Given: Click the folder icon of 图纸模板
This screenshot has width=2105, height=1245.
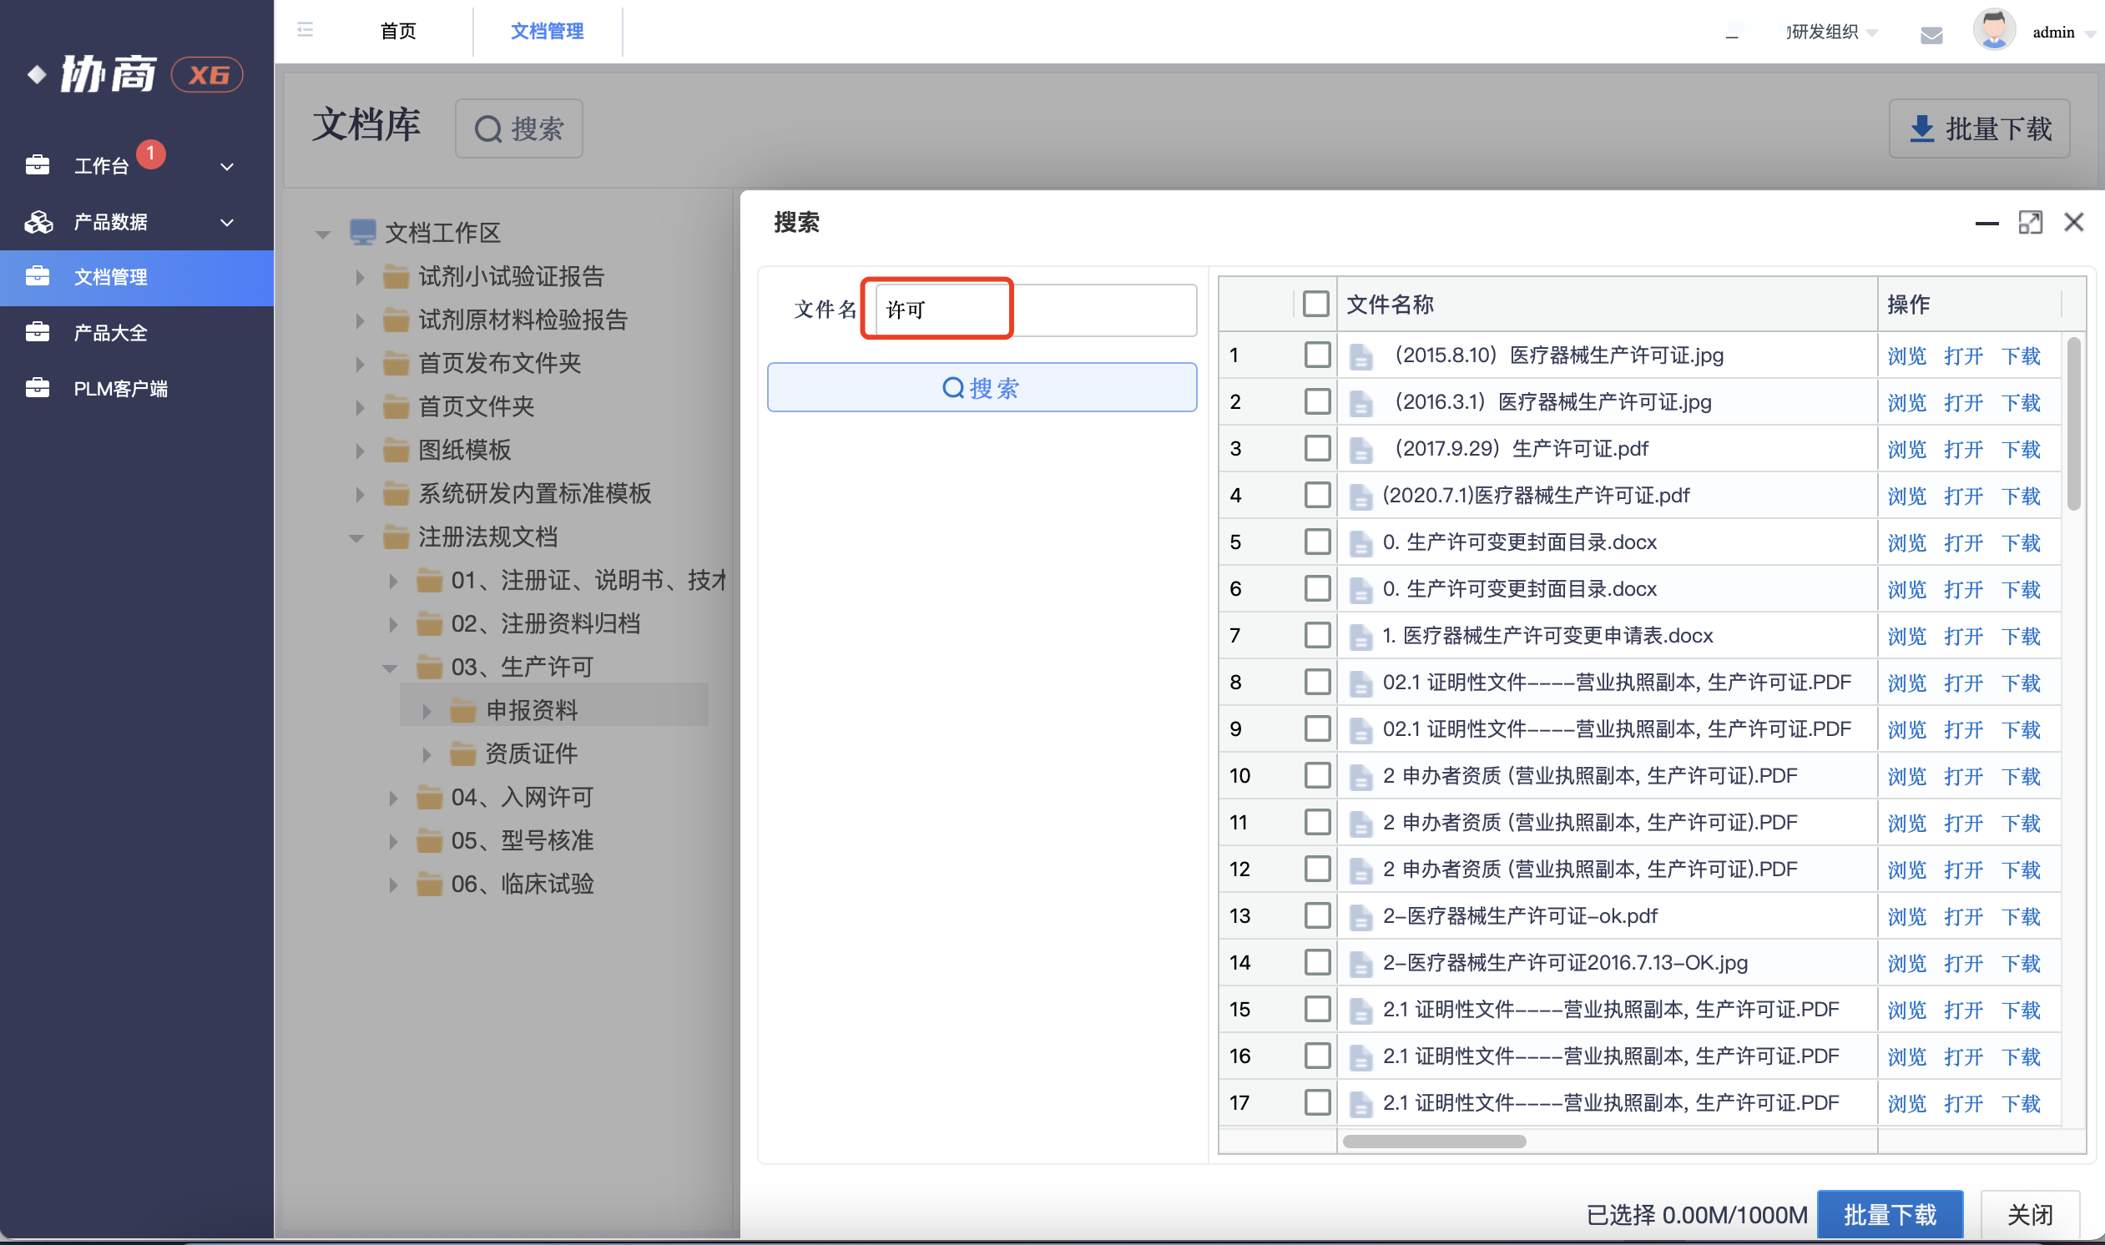Looking at the screenshot, I should click(x=396, y=450).
